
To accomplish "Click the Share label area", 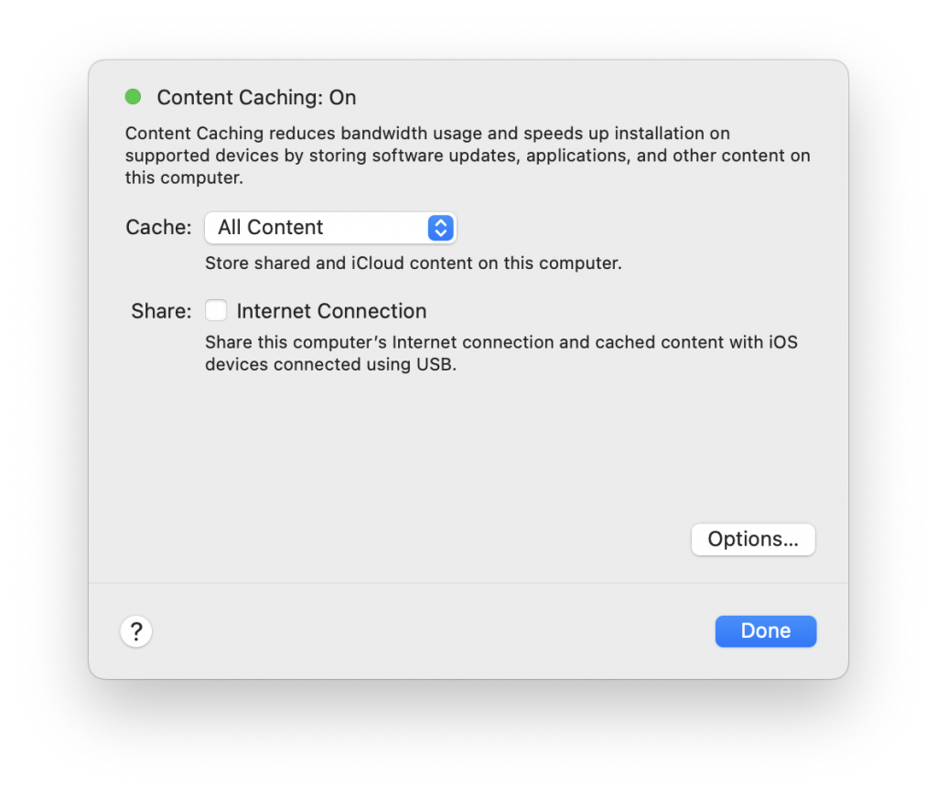I will [160, 311].
